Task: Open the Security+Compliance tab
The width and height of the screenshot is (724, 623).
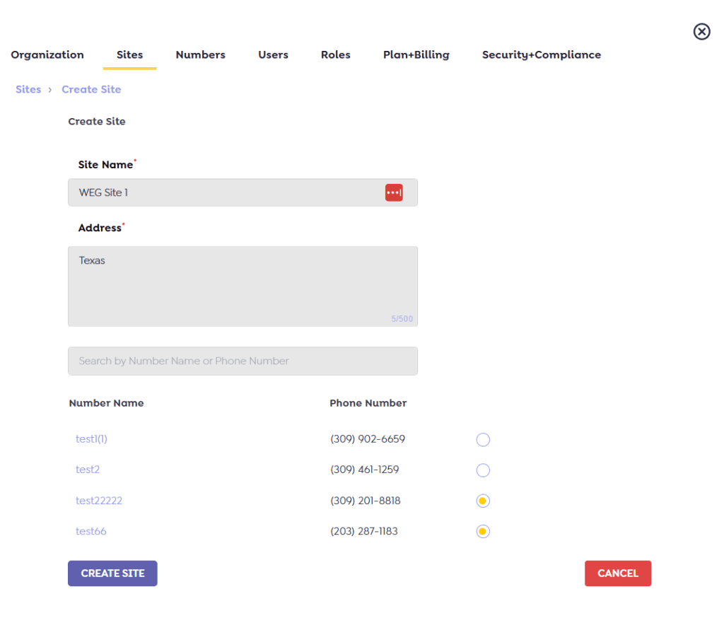Action: 541,54
